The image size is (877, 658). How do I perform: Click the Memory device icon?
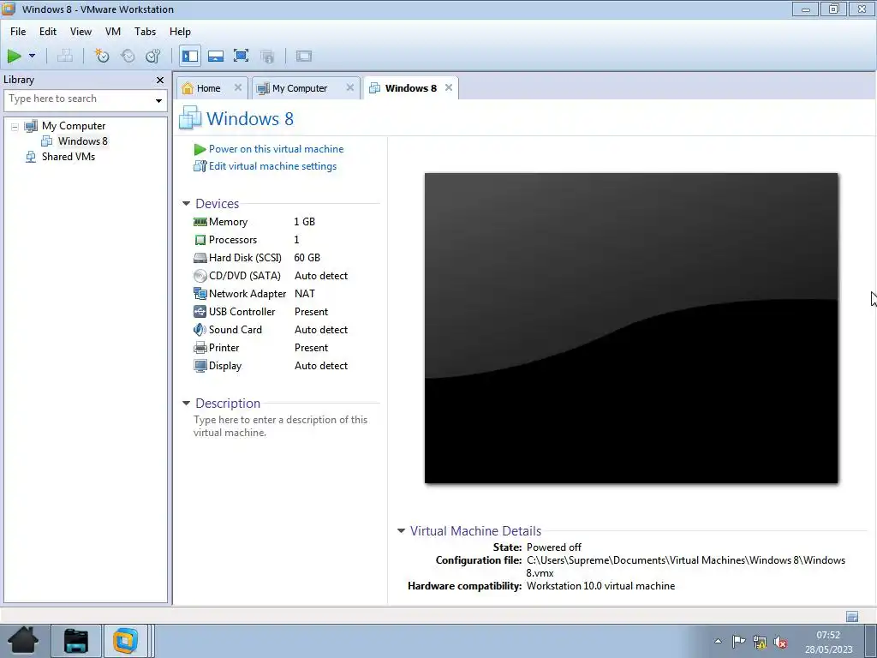[x=200, y=222]
